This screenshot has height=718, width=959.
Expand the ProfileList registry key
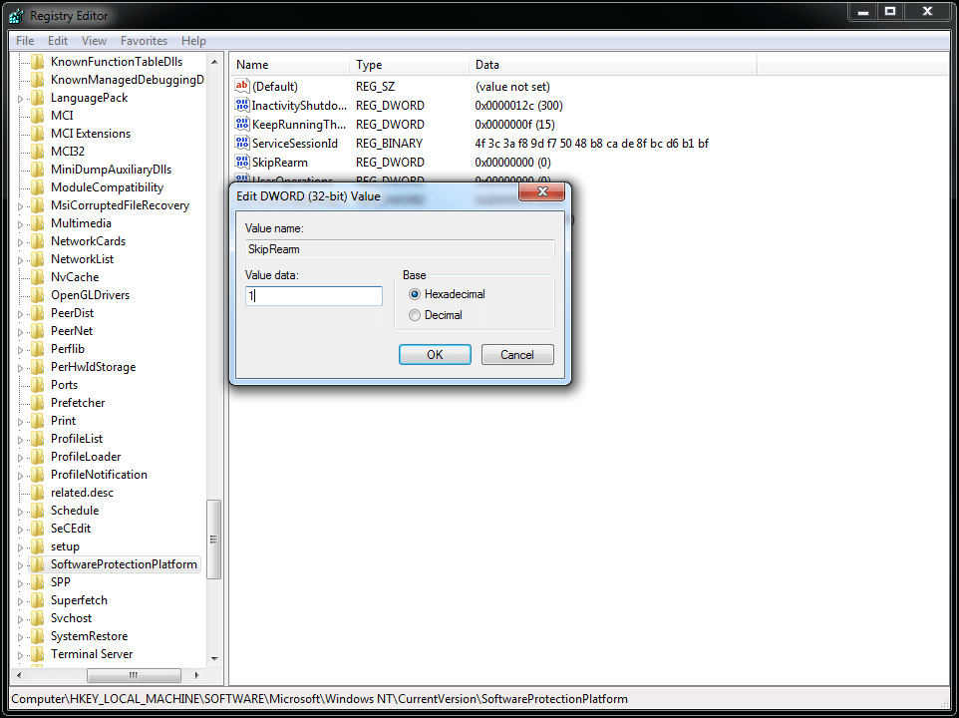20,438
